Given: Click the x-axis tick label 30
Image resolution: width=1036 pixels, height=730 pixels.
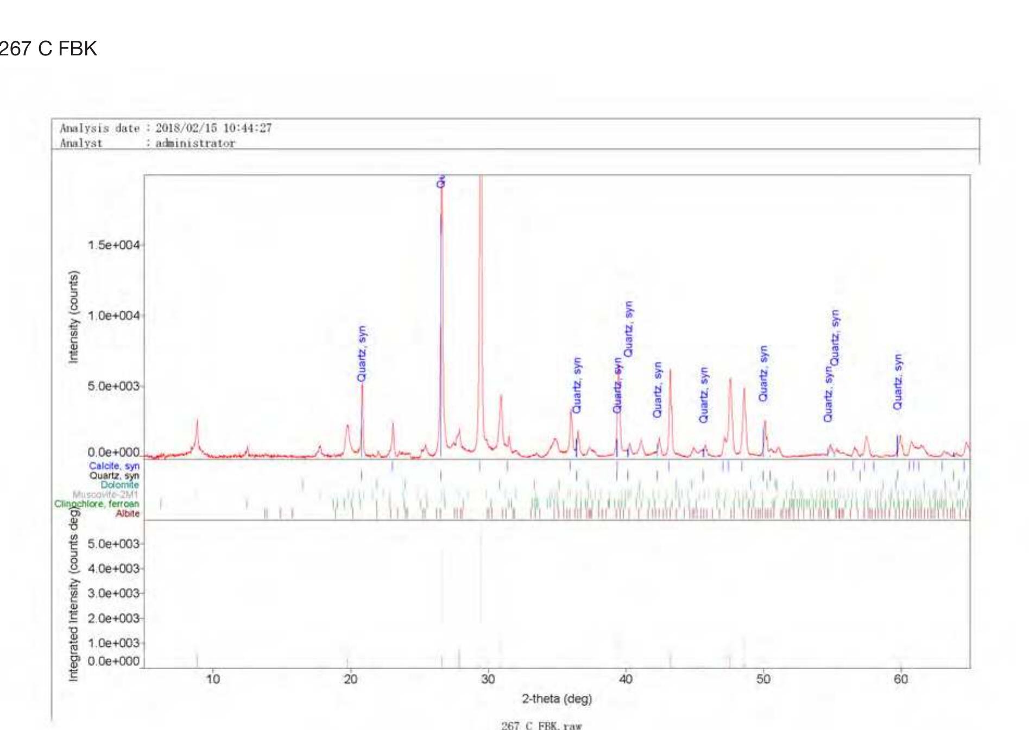Looking at the screenshot, I should (x=488, y=679).
